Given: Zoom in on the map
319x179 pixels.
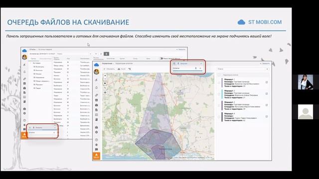Looking at the screenshot, I should (105, 76).
